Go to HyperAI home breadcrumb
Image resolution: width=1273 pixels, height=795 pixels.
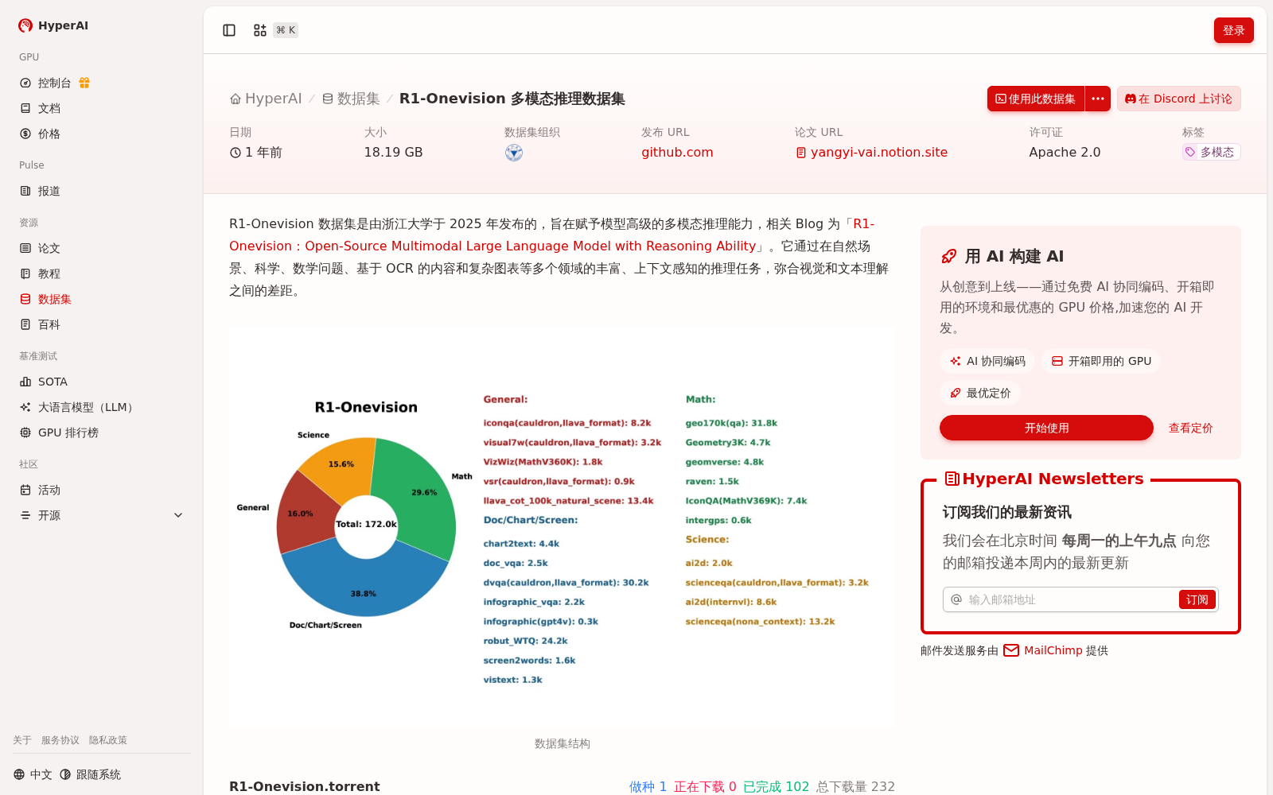click(x=266, y=99)
